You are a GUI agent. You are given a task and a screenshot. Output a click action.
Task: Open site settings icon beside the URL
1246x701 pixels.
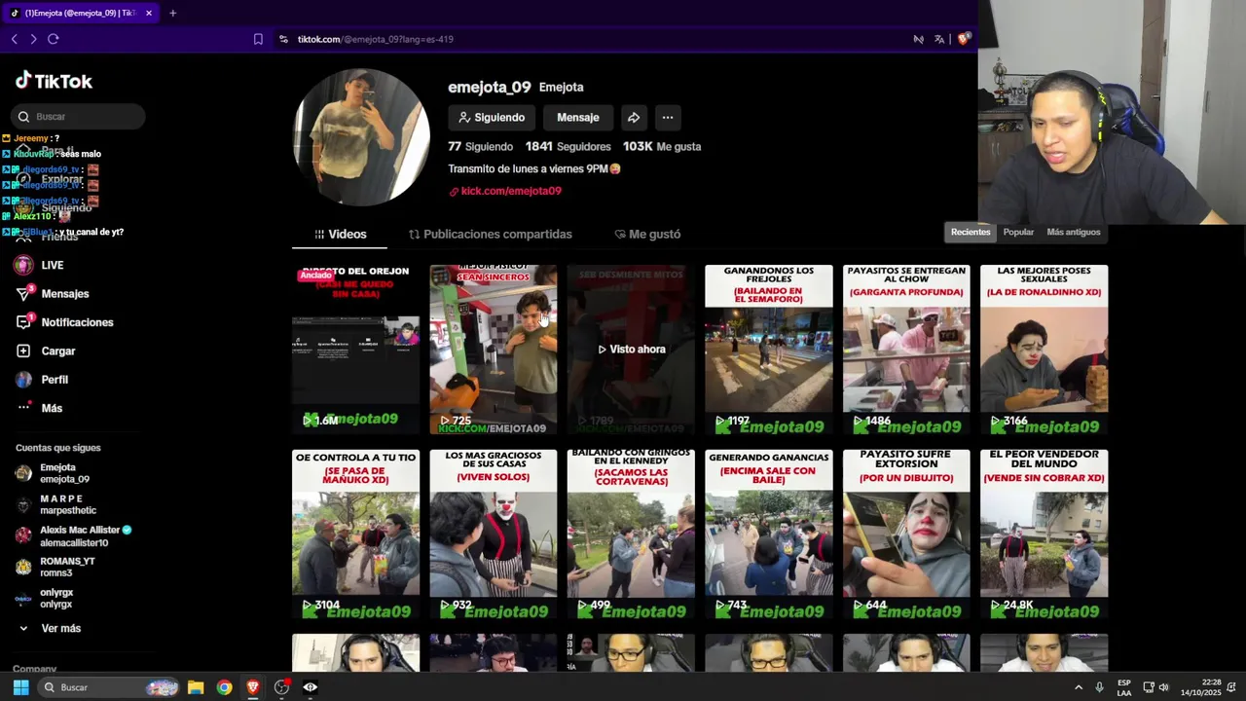(283, 39)
